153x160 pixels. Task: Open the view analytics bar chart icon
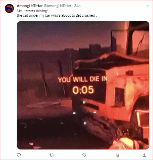117,155
